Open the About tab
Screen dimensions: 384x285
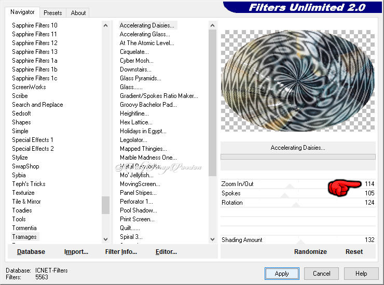pos(78,13)
